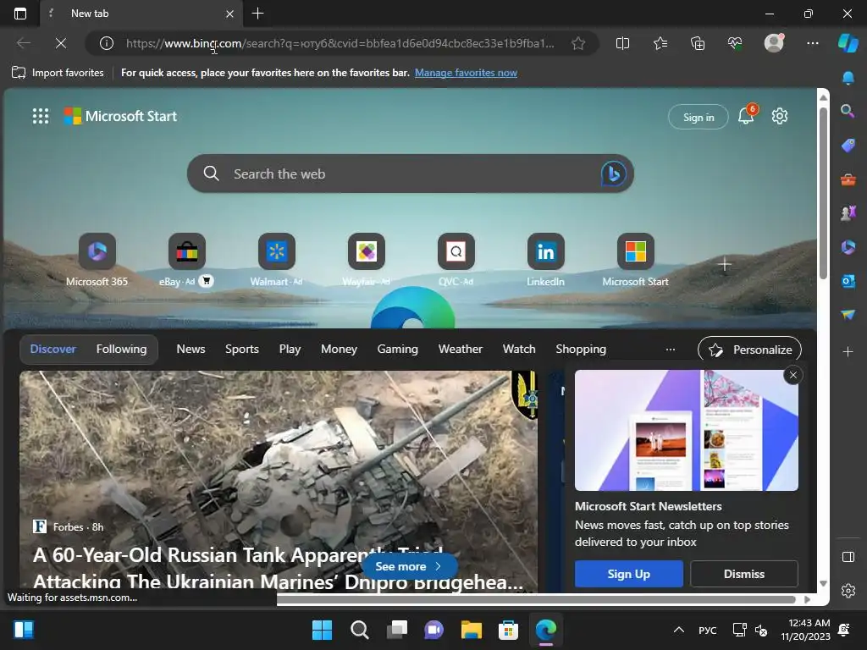Show hidden tray icons
Screen dimensions: 867x650
pyautogui.click(x=679, y=630)
